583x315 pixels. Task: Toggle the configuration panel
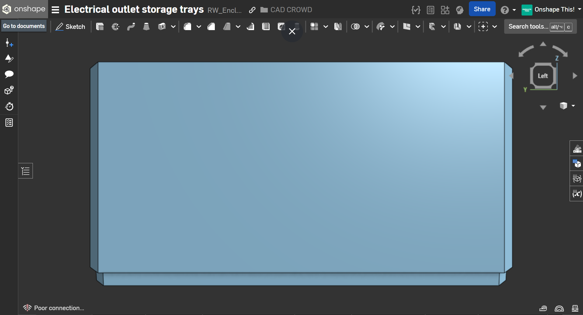[x=577, y=164]
